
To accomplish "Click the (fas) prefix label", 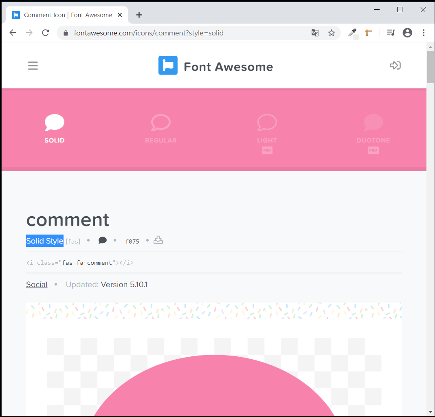I will coord(73,241).
